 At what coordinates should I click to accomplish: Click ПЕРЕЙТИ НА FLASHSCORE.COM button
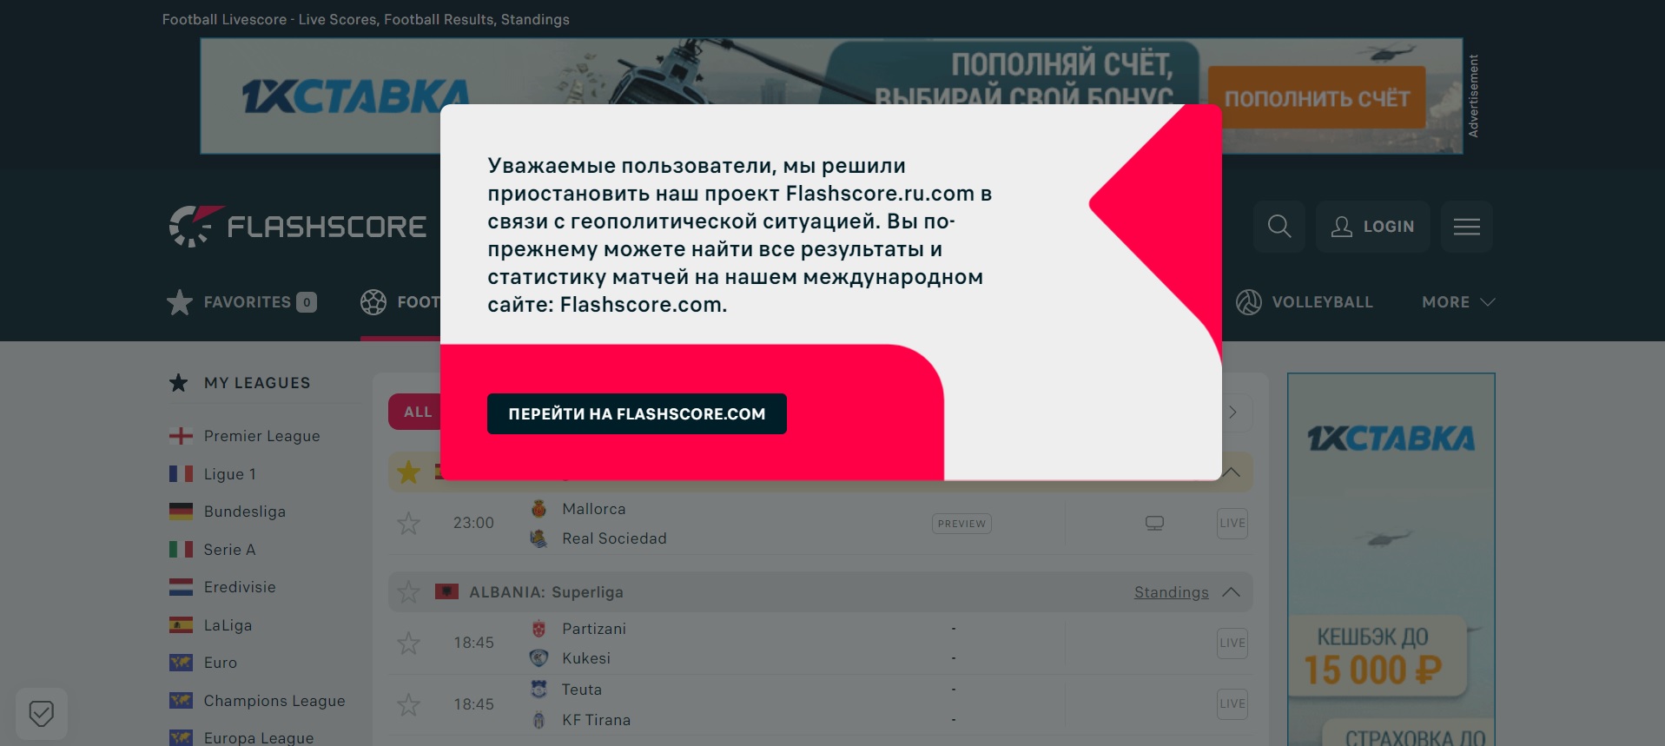click(637, 414)
